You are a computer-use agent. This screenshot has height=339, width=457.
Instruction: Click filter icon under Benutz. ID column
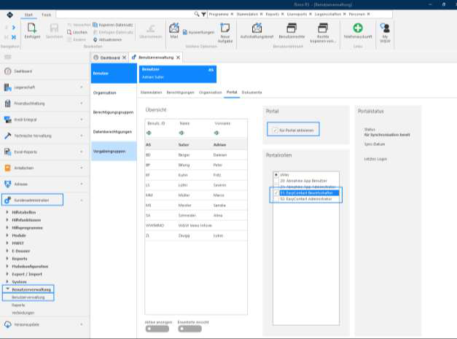pos(149,133)
